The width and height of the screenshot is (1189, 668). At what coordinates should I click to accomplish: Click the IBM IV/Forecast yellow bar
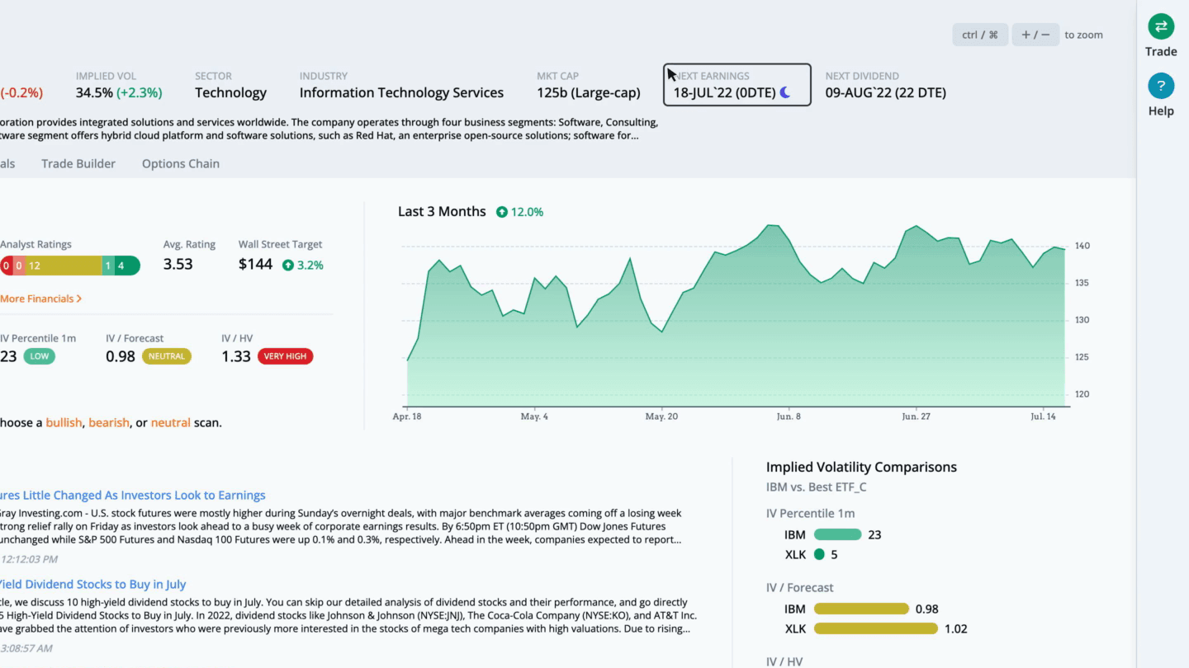[x=861, y=609]
